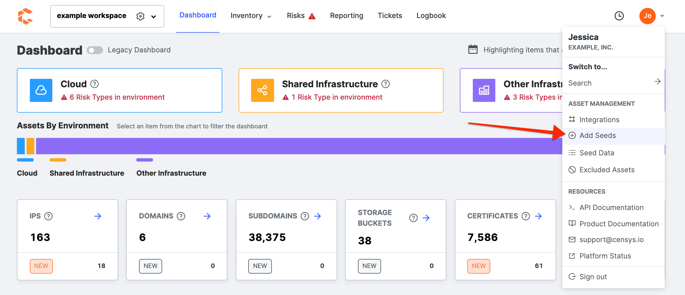Image resolution: width=685 pixels, height=295 pixels.
Task: Open STORAGE BUCKETS help icon
Action: [x=413, y=218]
